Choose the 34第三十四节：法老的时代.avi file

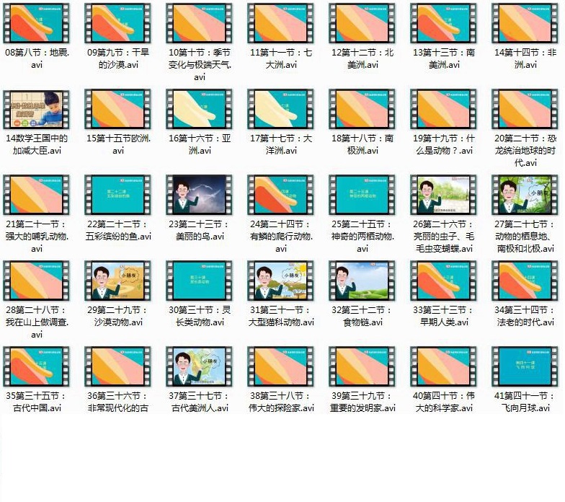525,281
